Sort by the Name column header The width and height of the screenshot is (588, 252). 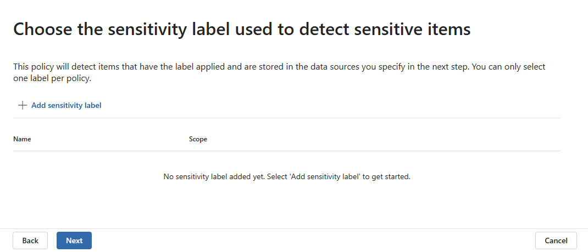[x=22, y=139]
